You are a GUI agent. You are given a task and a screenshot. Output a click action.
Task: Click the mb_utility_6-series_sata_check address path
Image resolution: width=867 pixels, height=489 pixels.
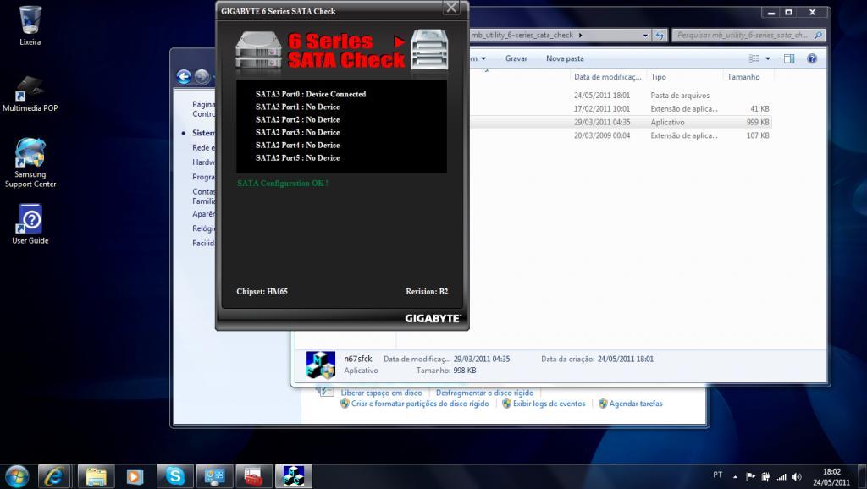click(522, 36)
